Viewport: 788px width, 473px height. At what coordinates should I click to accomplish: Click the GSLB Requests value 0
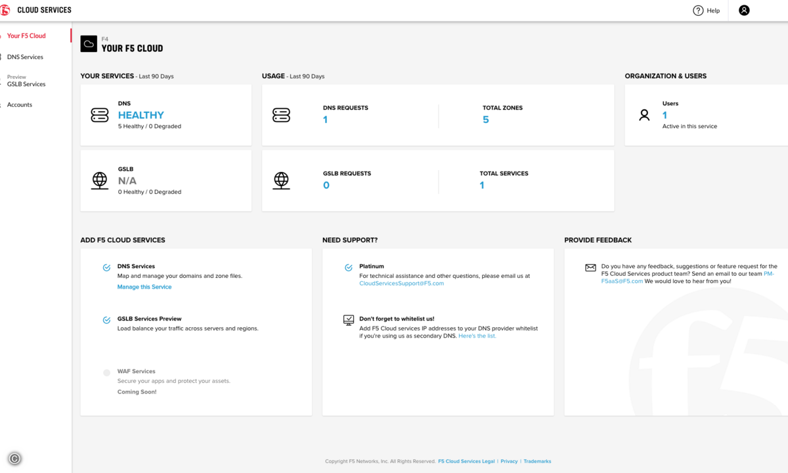326,185
